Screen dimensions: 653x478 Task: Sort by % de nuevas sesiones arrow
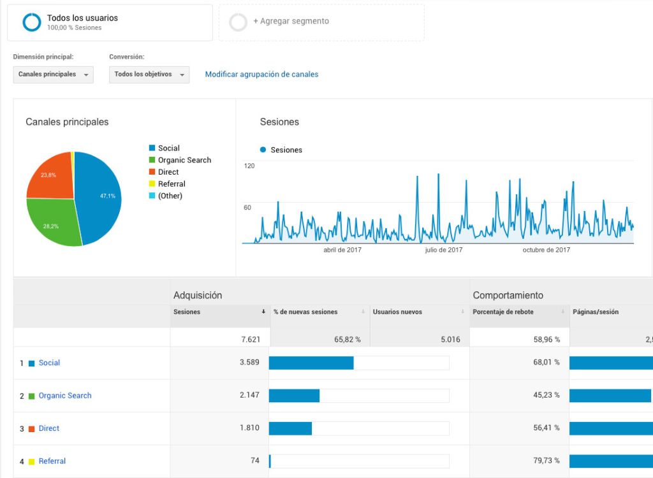coord(363,312)
